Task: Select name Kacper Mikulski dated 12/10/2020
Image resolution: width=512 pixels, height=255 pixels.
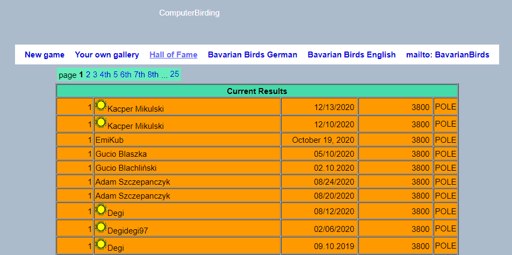Action: click(135, 126)
